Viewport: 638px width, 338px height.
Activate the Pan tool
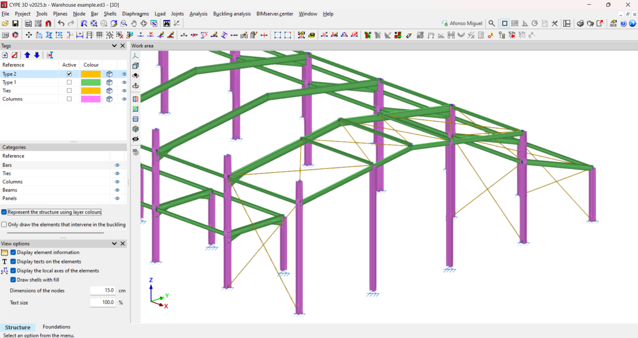(x=134, y=23)
